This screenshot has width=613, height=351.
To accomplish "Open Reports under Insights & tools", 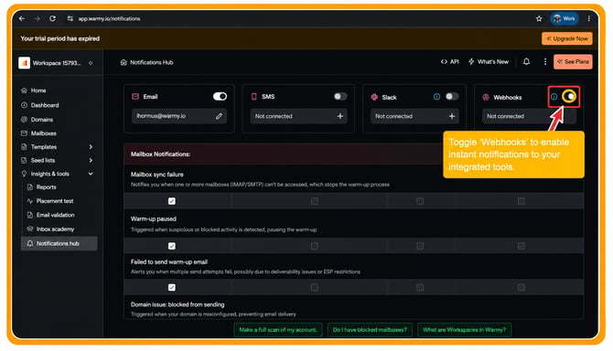I will click(x=46, y=187).
